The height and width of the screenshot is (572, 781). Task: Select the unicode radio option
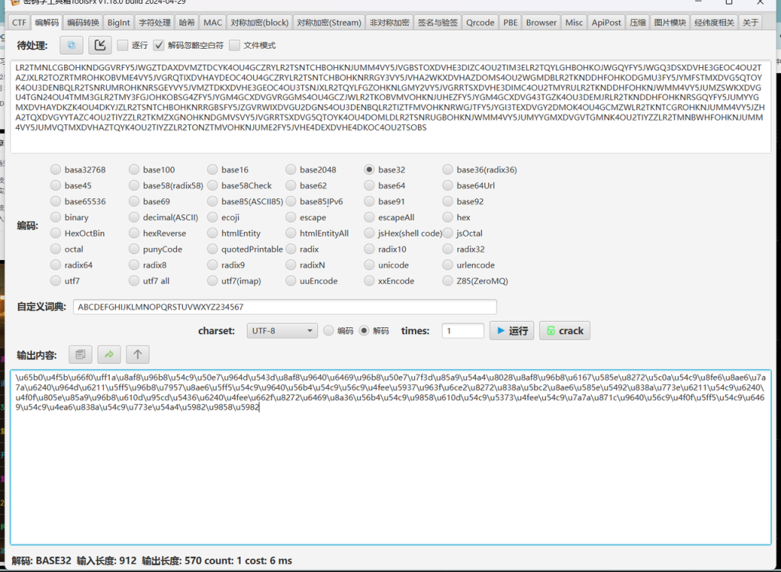(x=369, y=265)
